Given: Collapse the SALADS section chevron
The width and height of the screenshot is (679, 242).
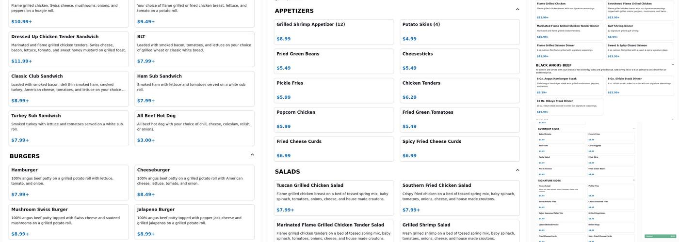Looking at the screenshot, I should 517,170.
